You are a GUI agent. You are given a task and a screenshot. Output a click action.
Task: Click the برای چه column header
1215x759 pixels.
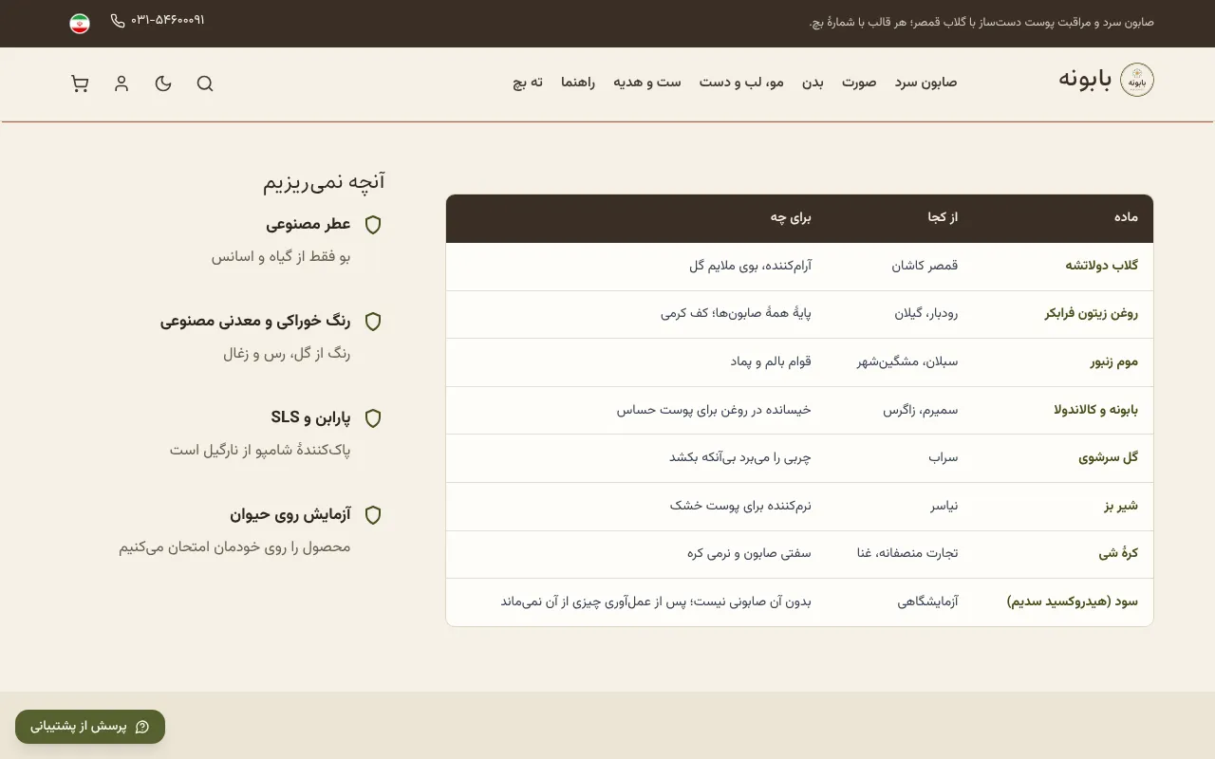coord(791,217)
